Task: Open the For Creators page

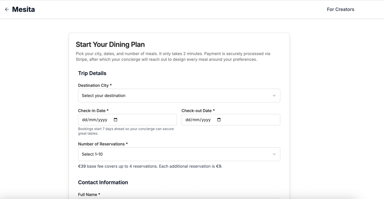Action: [x=340, y=9]
